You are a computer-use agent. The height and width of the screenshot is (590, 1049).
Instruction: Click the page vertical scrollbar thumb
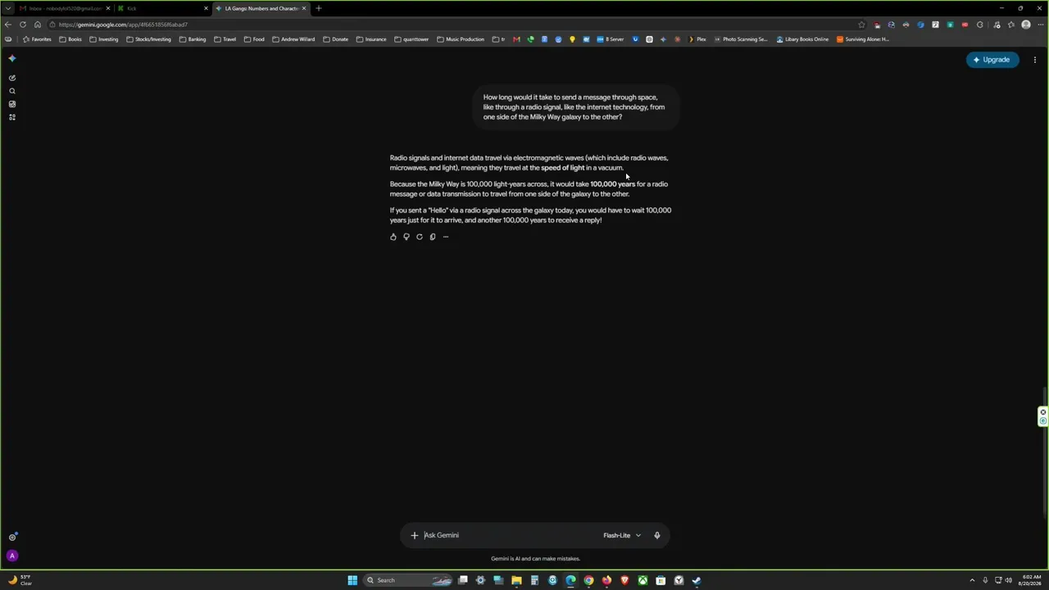click(1043, 451)
